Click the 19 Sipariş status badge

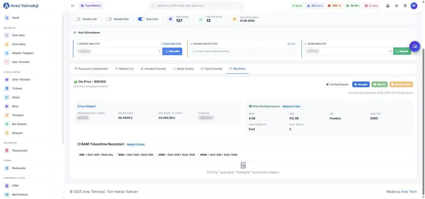315,6
